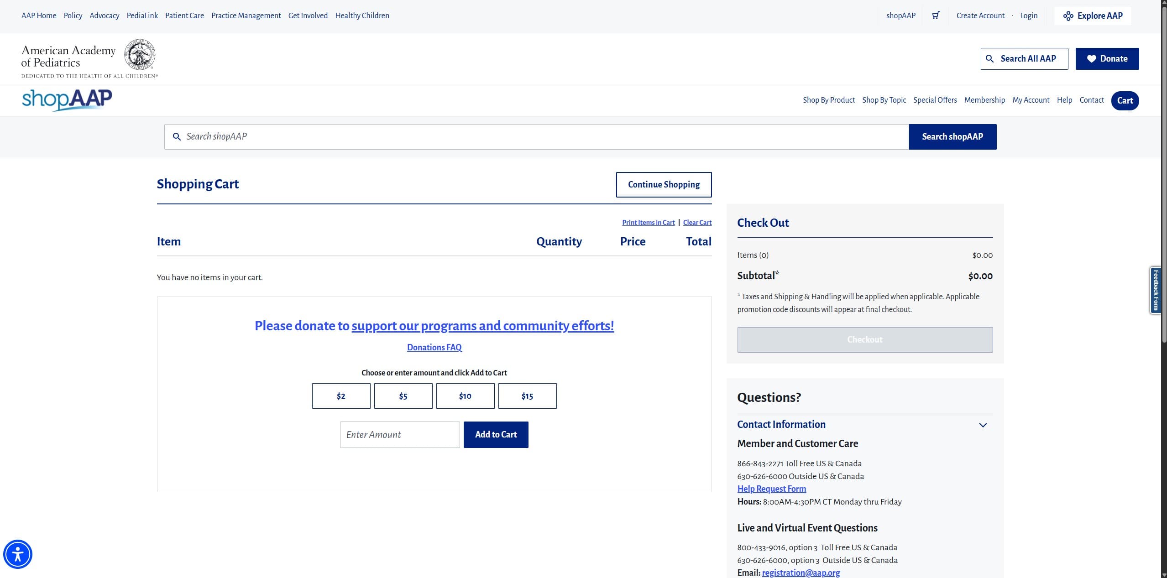Screen dimensions: 1167x578
Task: Click Print Items in Cart link
Action: pos(648,223)
